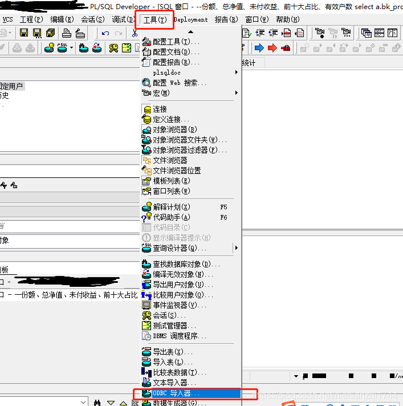Click the yellow down triangle icon
Screen dimensions: 403x406
(x=111, y=403)
